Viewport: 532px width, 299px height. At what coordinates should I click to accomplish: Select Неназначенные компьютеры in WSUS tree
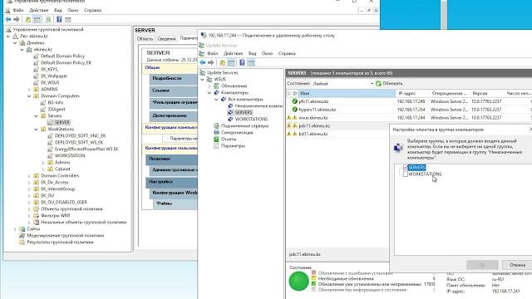pyautogui.click(x=259, y=106)
